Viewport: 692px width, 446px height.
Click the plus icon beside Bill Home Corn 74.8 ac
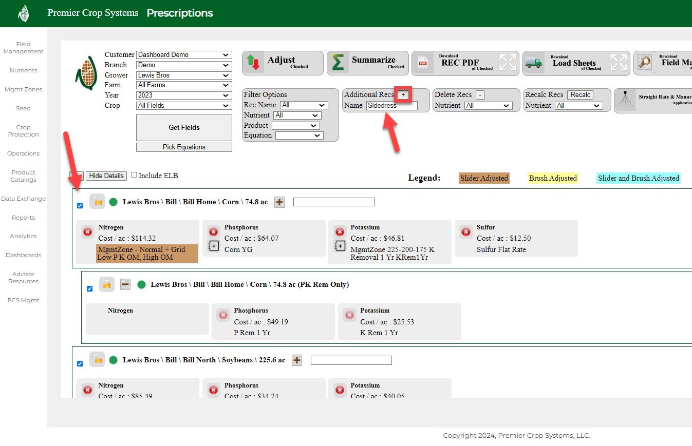[279, 202]
